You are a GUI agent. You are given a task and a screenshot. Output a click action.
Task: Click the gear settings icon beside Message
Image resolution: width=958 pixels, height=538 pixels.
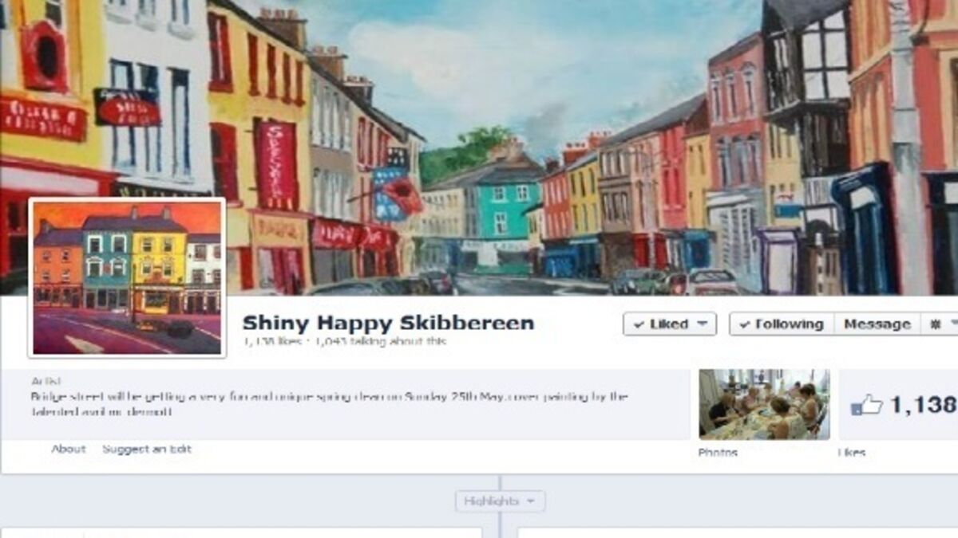coord(935,324)
